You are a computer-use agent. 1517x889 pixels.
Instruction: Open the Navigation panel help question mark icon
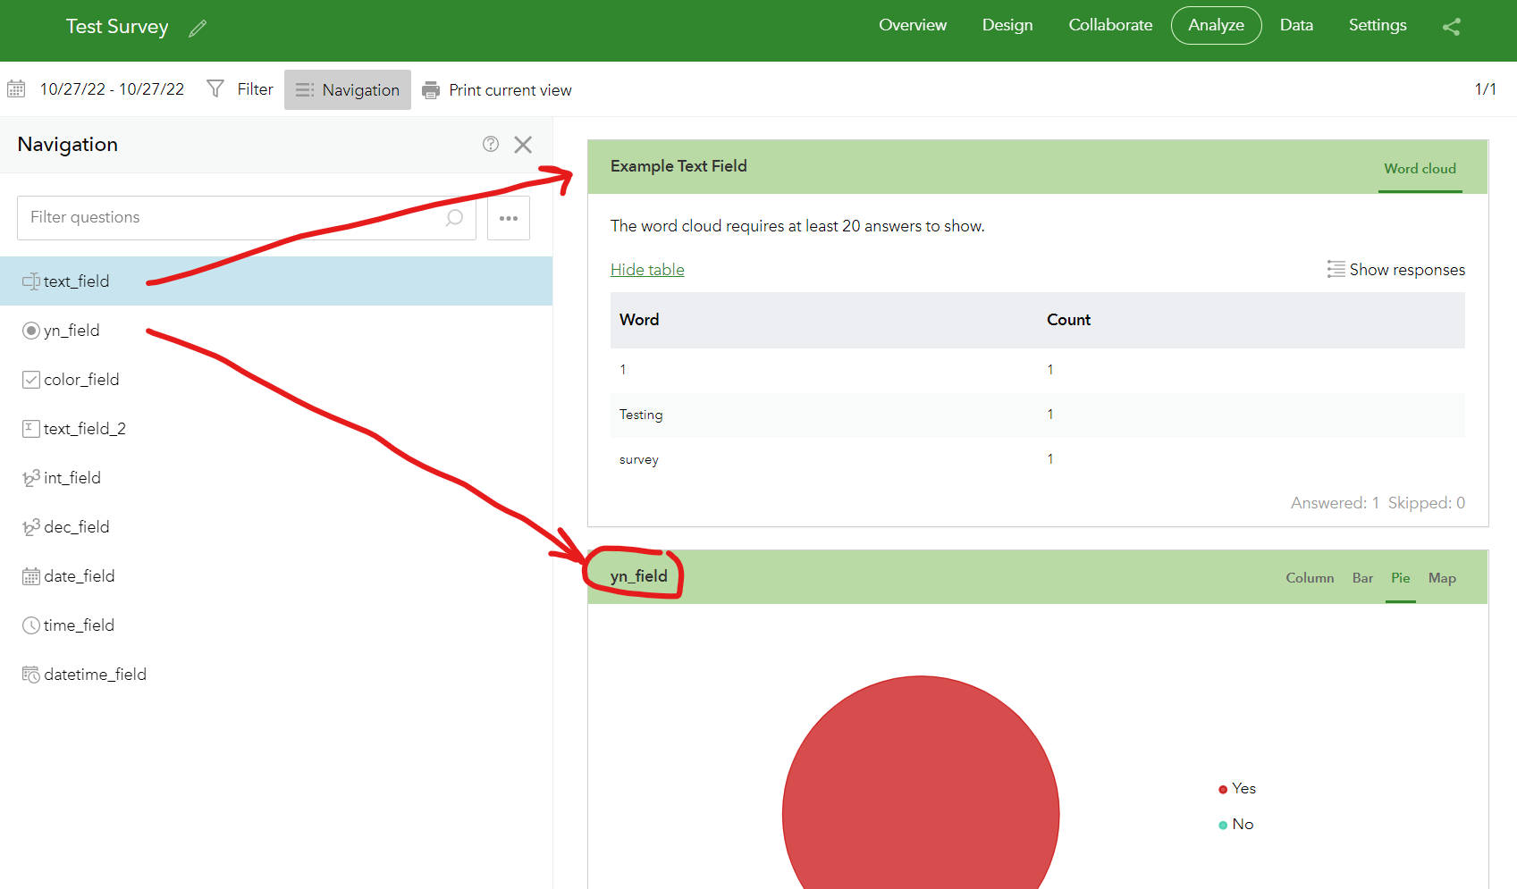490,144
